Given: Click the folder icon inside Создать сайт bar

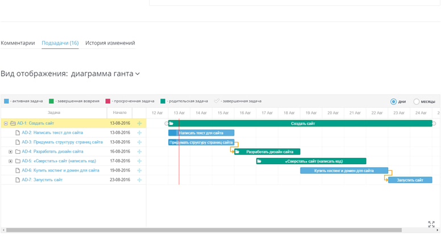Looking at the screenshot, I should 171,123.
